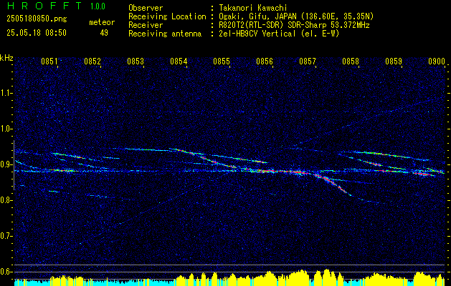Click the 0855 time axis marker

pos(222,61)
